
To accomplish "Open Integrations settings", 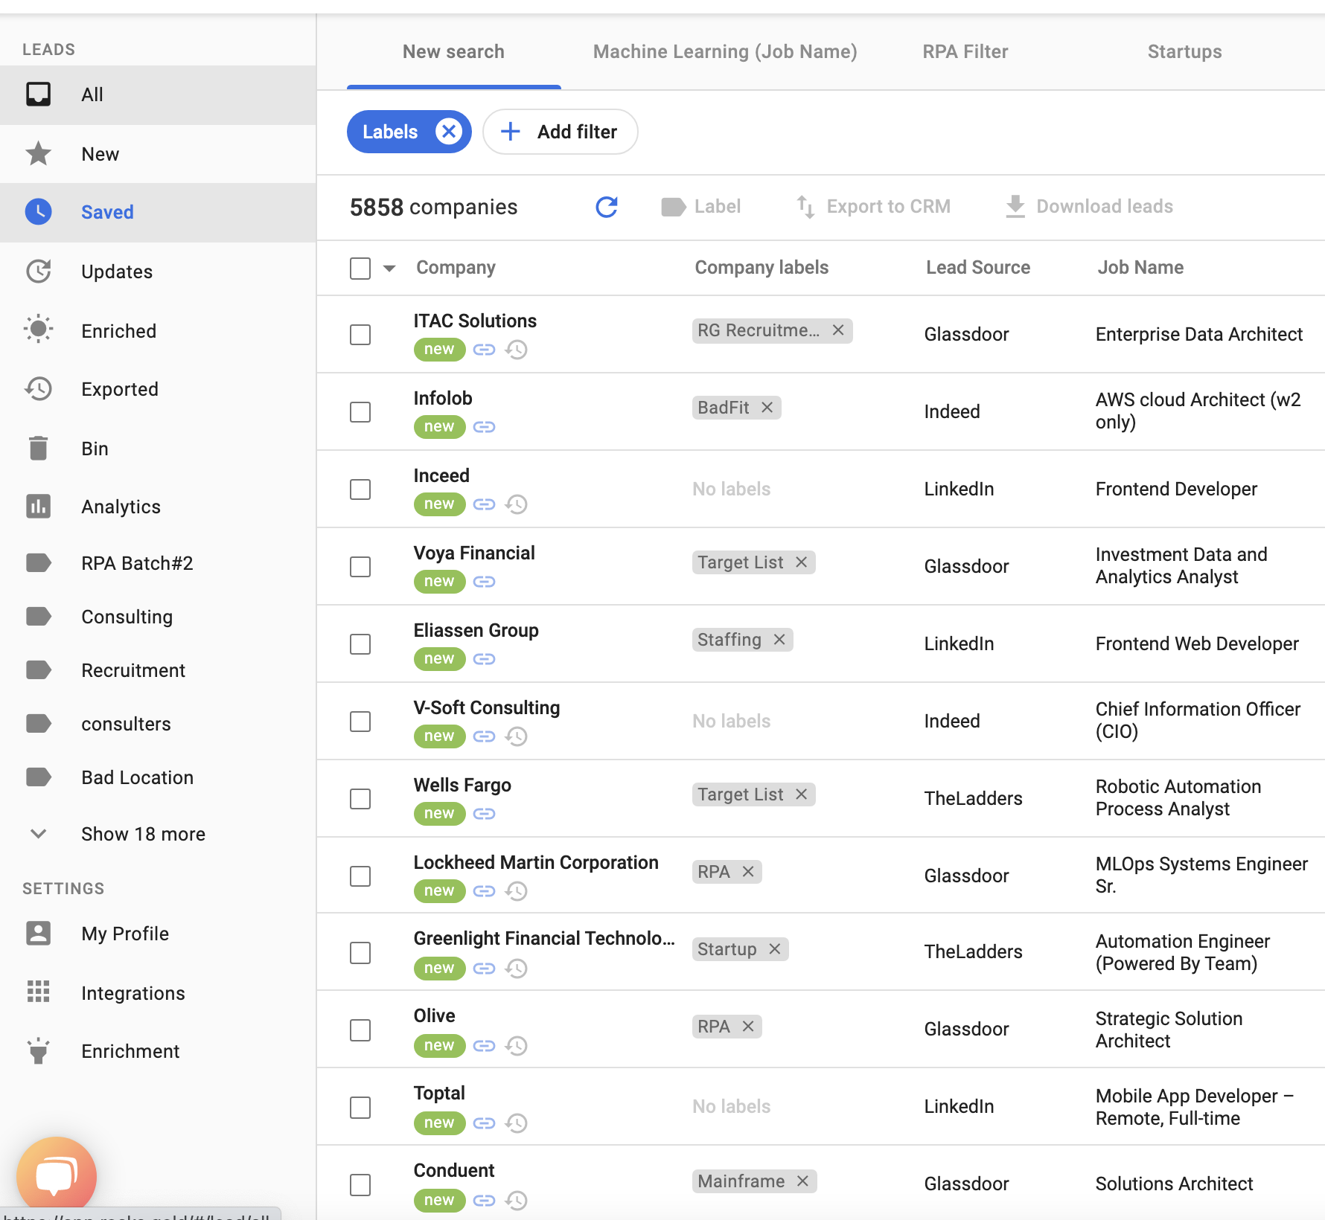I will point(158,993).
